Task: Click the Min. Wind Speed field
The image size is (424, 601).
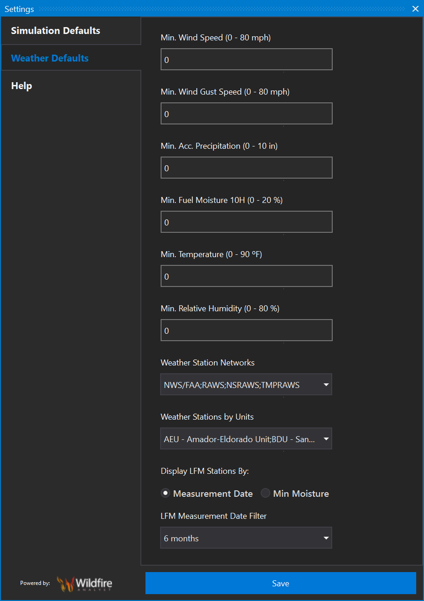Action: pyautogui.click(x=246, y=60)
